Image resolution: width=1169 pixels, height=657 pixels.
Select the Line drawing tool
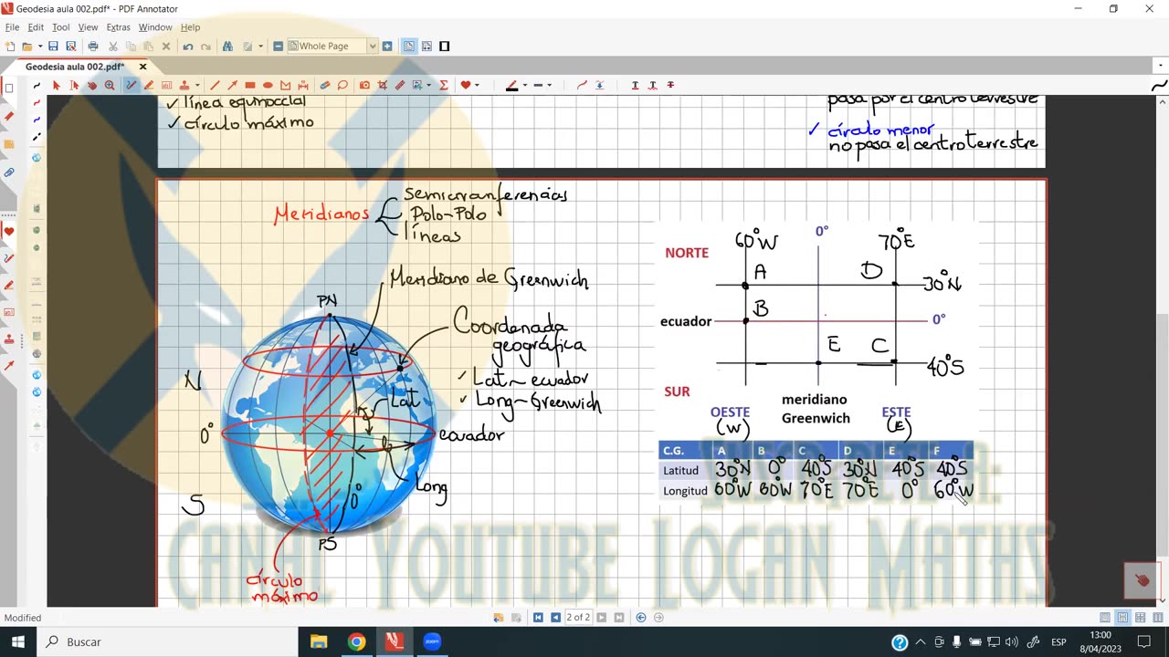[x=215, y=85]
